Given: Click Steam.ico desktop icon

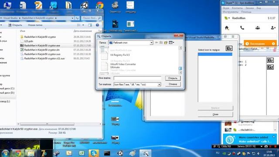Looking at the screenshot, I should click(115, 7).
